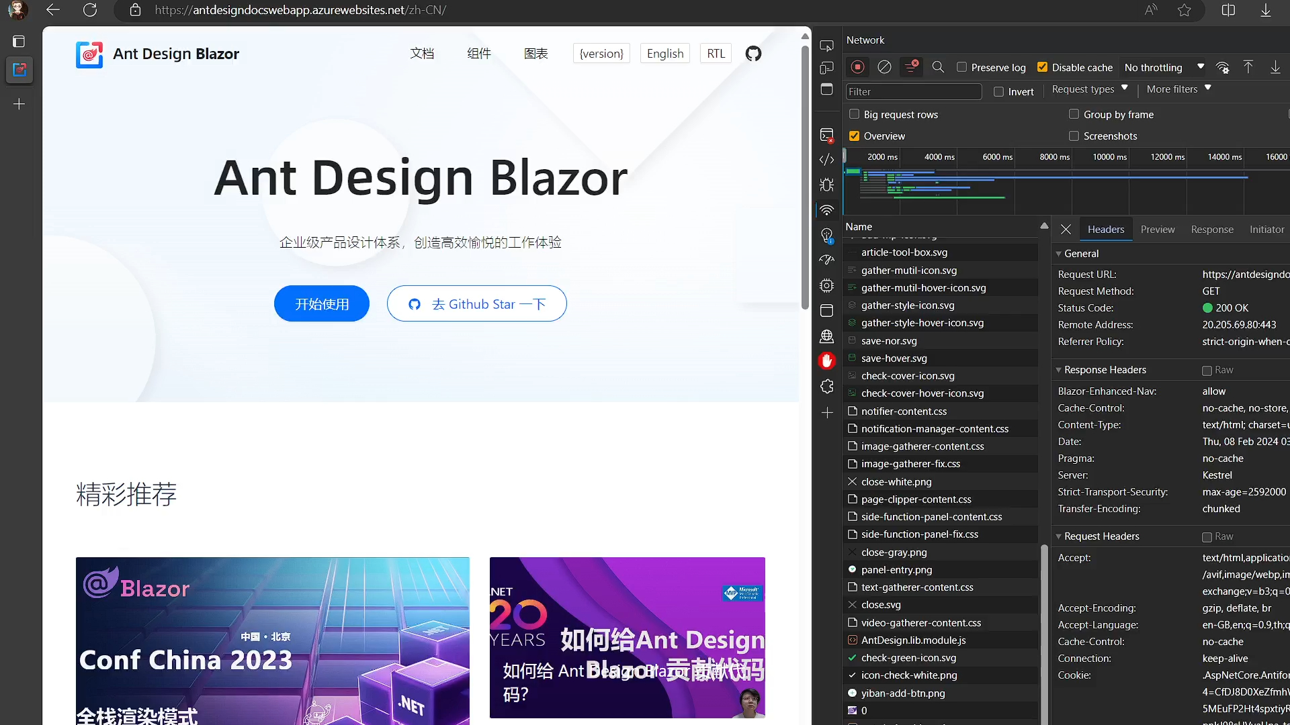Screen dimensions: 1290x725
Task: Toggle the Disable cache checkbox
Action: pyautogui.click(x=1043, y=67)
